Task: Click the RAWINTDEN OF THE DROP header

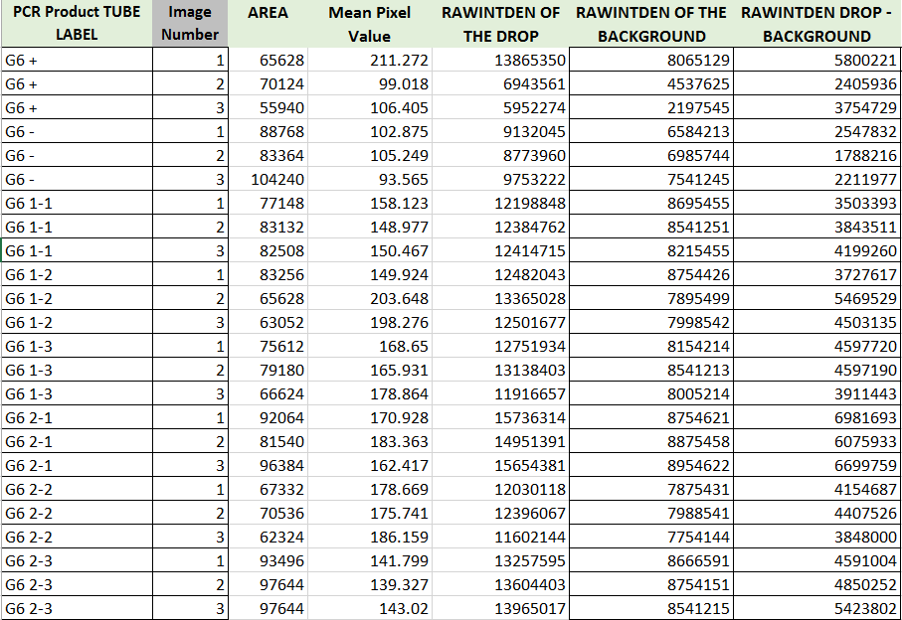Action: click(500, 24)
